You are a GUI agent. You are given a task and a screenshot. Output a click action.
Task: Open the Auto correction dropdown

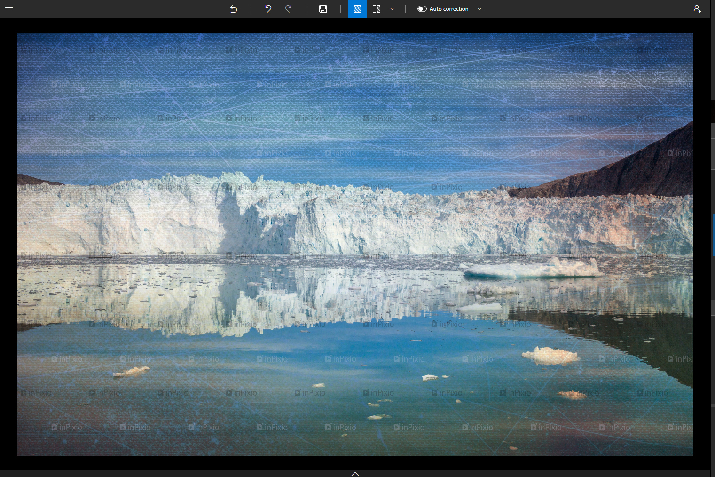pos(479,9)
